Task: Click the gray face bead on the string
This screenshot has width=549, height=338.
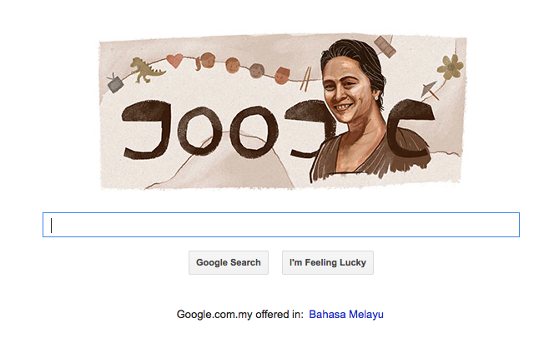Action: [257, 71]
